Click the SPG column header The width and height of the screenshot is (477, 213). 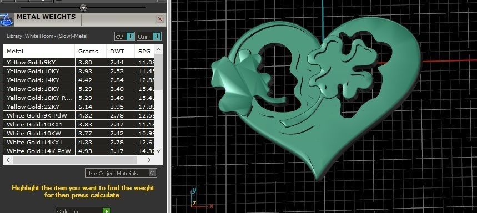pyautogui.click(x=145, y=52)
